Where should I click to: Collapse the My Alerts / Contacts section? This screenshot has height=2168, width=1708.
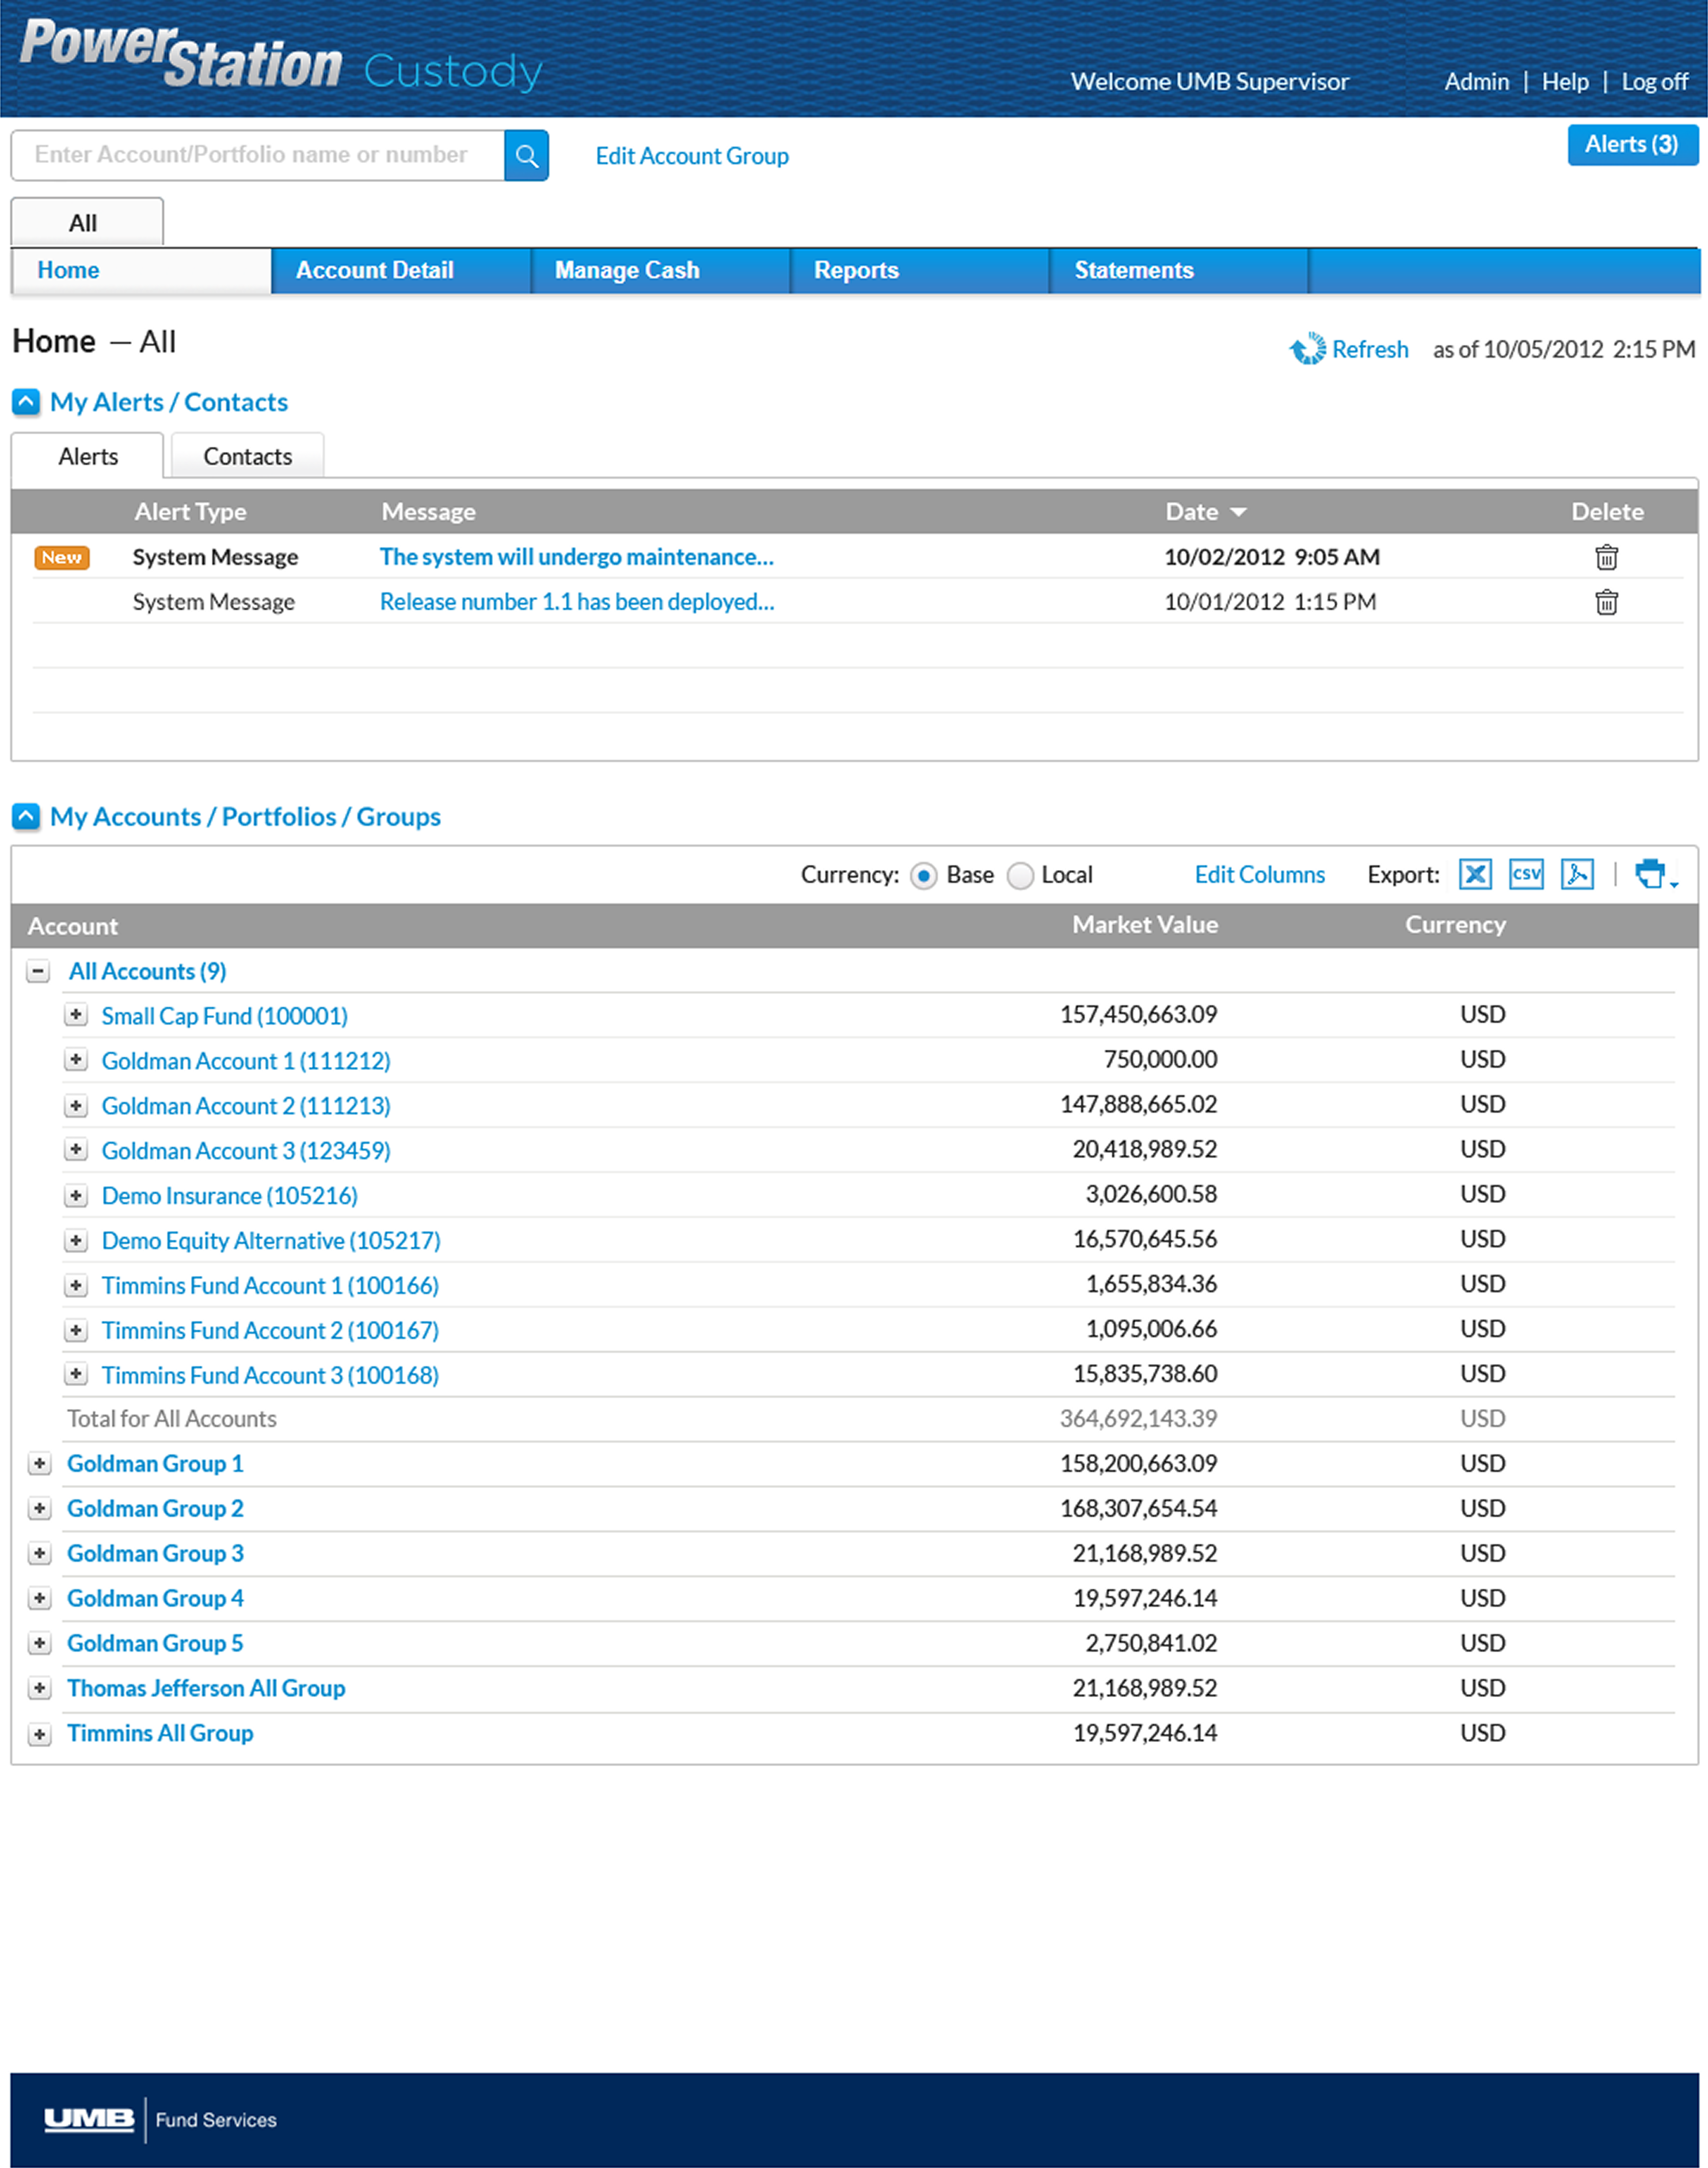point(26,402)
